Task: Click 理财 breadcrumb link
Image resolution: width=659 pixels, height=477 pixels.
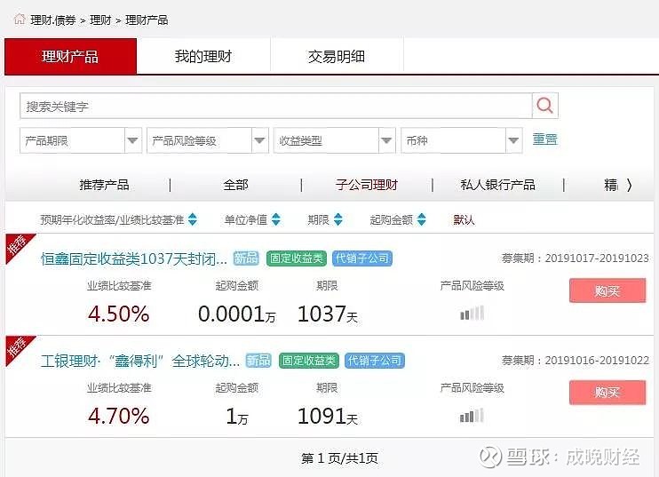Action: pos(101,20)
